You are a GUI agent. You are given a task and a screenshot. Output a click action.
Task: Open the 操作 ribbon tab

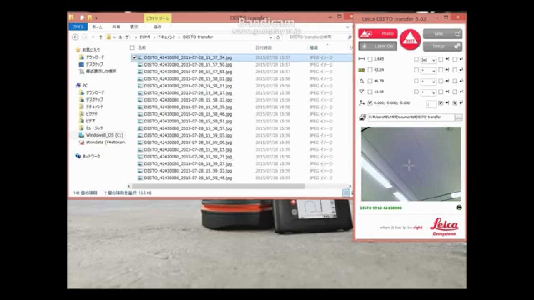tap(157, 27)
